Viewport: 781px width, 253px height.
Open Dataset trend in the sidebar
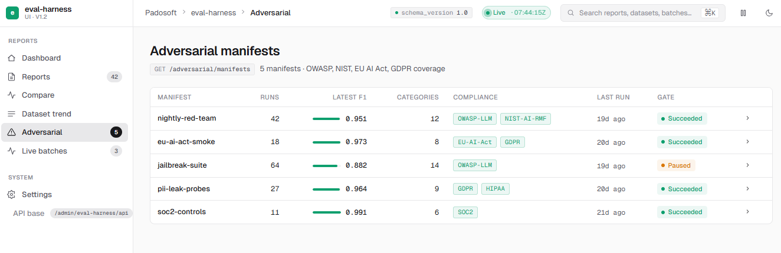(64, 114)
